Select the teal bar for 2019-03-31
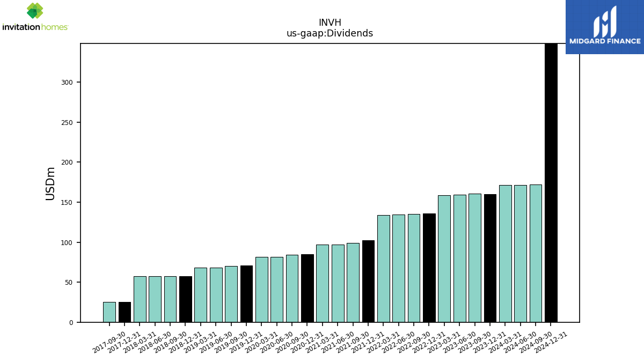This screenshot has height=362, width=644. pos(201,295)
